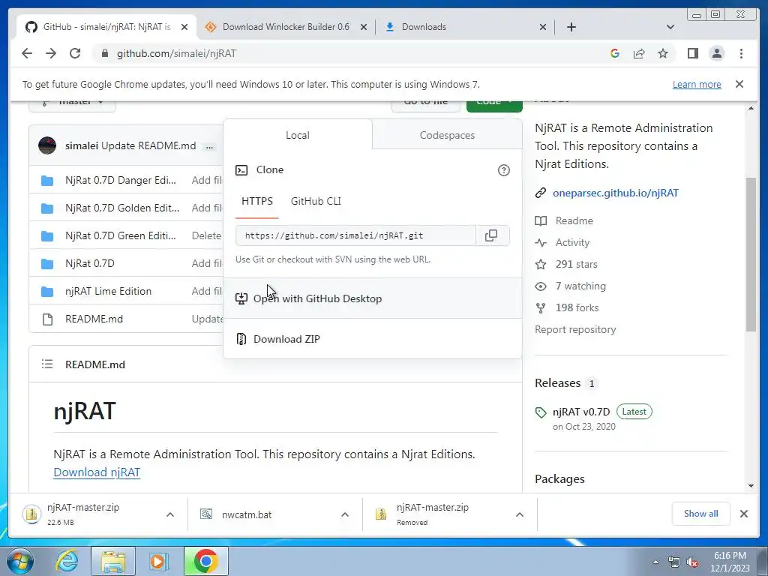Dismiss the Chrome update notification bar

pos(739,84)
